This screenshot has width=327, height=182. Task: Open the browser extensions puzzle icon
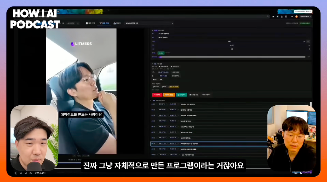[x=286, y=16]
